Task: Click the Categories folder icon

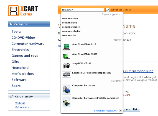Action: (x=11, y=24)
